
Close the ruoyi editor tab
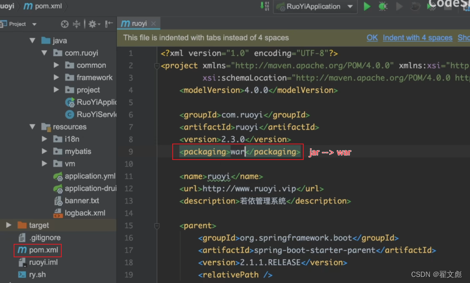(153, 23)
